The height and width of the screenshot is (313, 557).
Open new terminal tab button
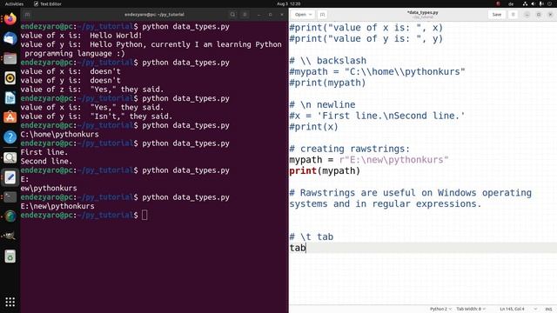point(27,15)
